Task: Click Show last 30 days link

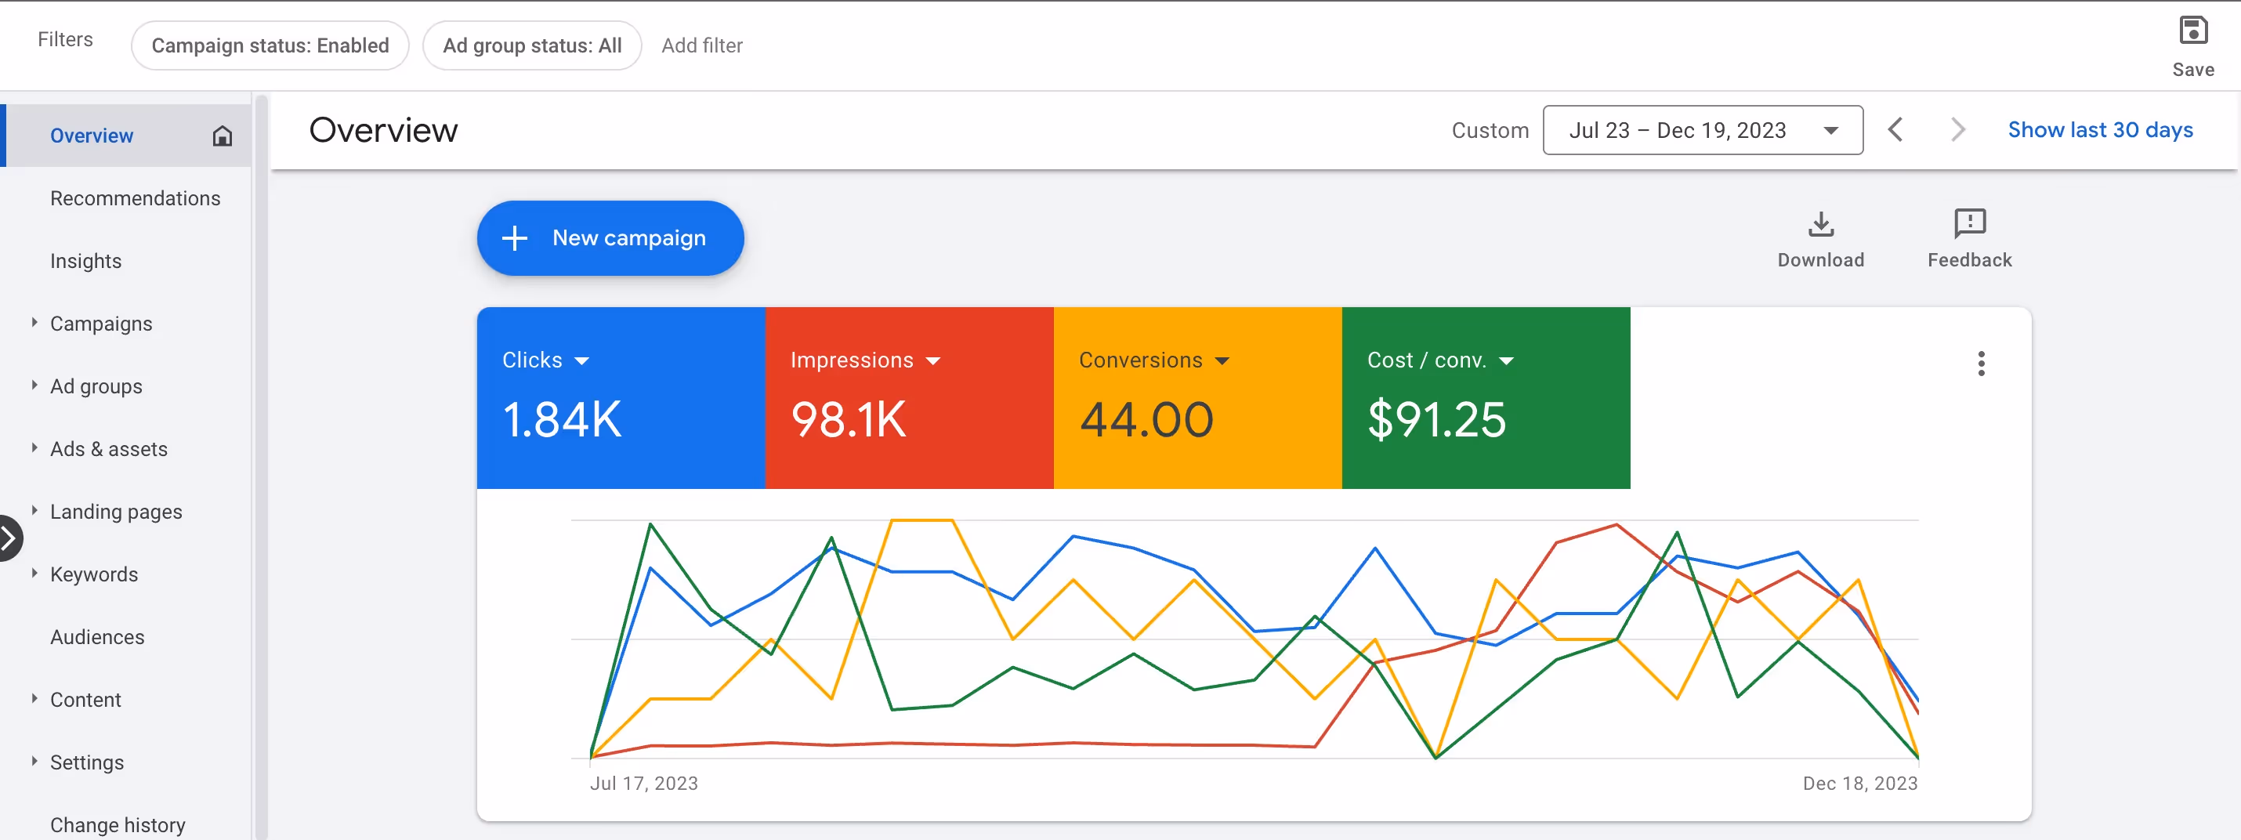Action: point(2099,129)
